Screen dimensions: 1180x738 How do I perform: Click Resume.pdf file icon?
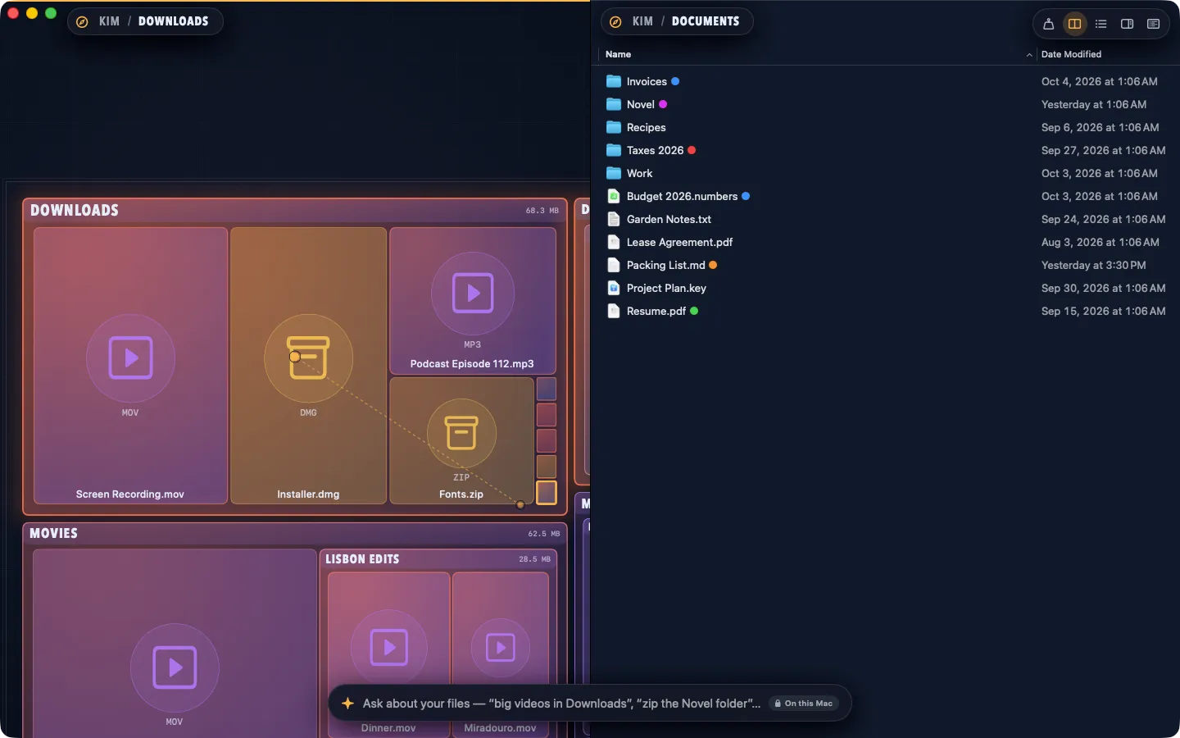coord(613,311)
